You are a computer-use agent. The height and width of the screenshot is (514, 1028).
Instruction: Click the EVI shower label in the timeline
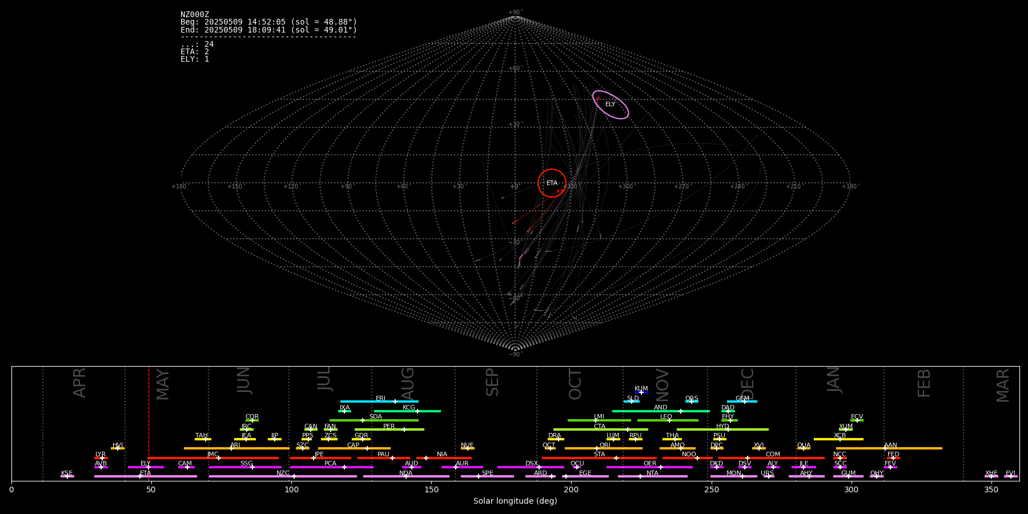click(1010, 473)
